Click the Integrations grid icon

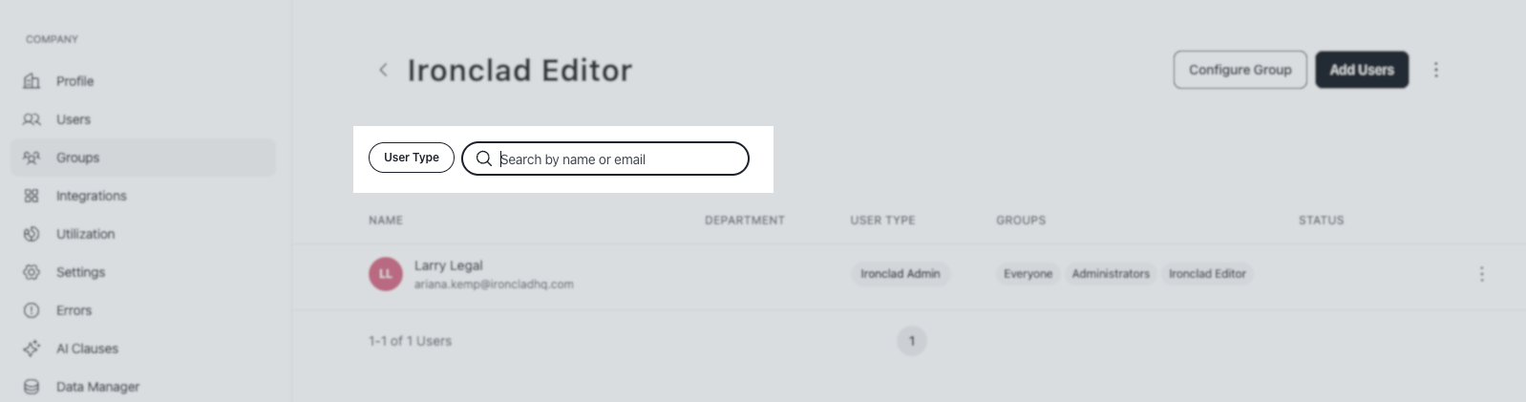(x=32, y=196)
